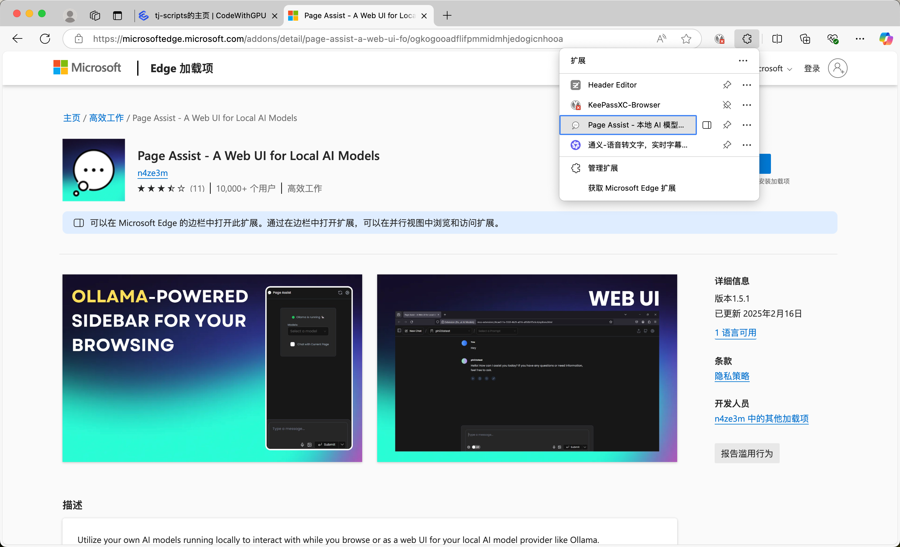Open the extensions panel more options ellipsis

click(x=743, y=61)
